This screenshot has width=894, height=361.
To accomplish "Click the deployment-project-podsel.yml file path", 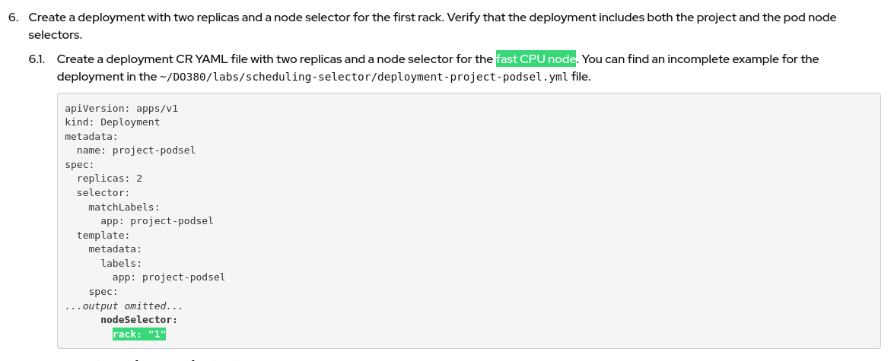I will [x=364, y=77].
